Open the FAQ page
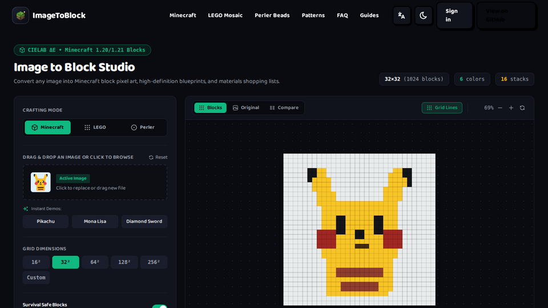Viewport: 548px width, 308px height. [x=342, y=15]
